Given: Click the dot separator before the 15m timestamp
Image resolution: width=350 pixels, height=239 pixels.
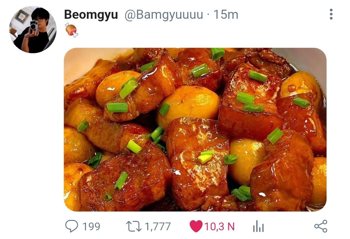Looking at the screenshot, I should [x=208, y=15].
